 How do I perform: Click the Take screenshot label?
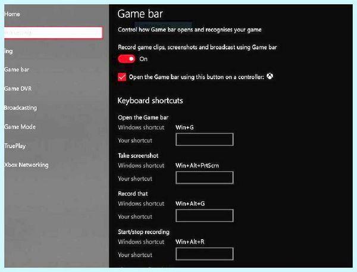point(138,155)
